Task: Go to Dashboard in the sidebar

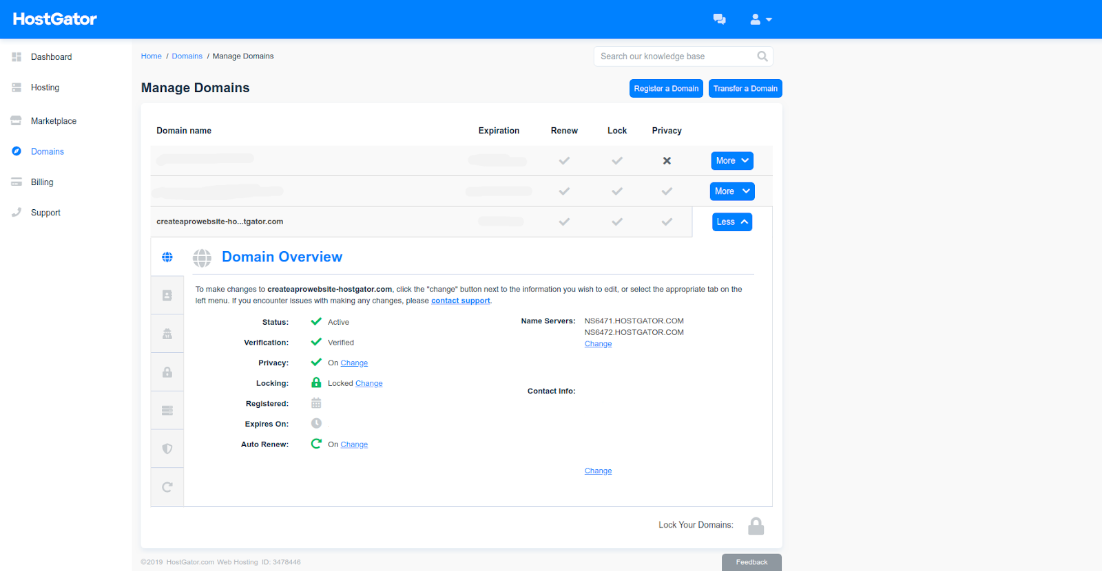Action: [x=51, y=57]
